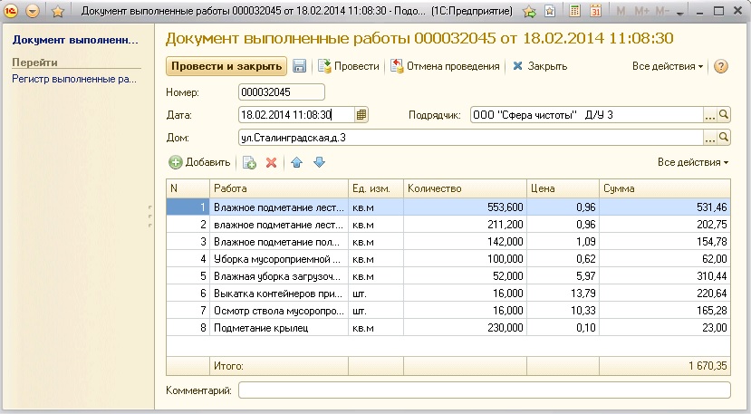Open table Все действия dropdown
751x414 pixels.
tap(692, 162)
